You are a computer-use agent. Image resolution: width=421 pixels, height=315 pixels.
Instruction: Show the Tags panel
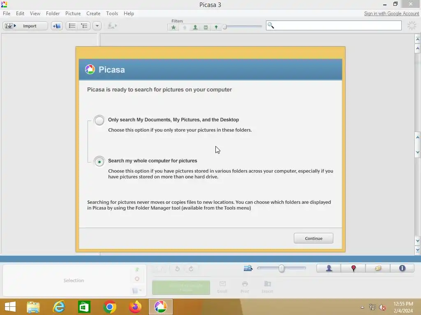click(x=378, y=268)
